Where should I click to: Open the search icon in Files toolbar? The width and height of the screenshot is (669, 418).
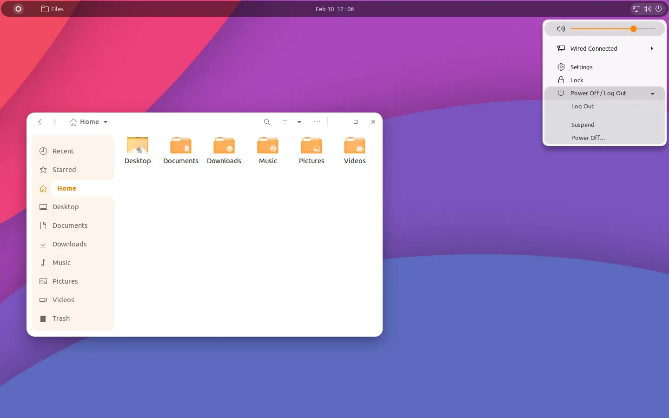click(x=267, y=122)
